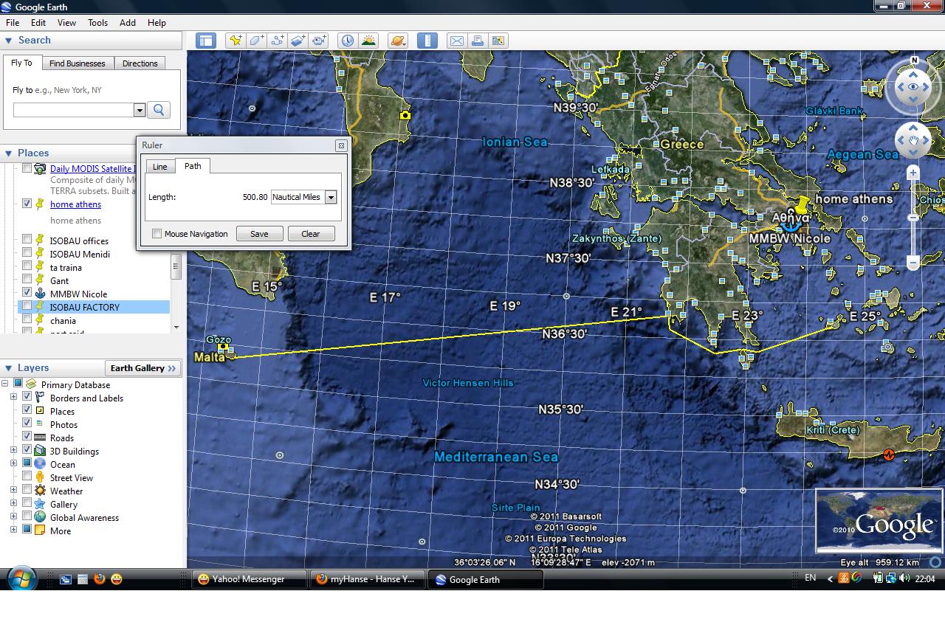Click the Print toolbar icon
This screenshot has width=945, height=636.
(478, 41)
